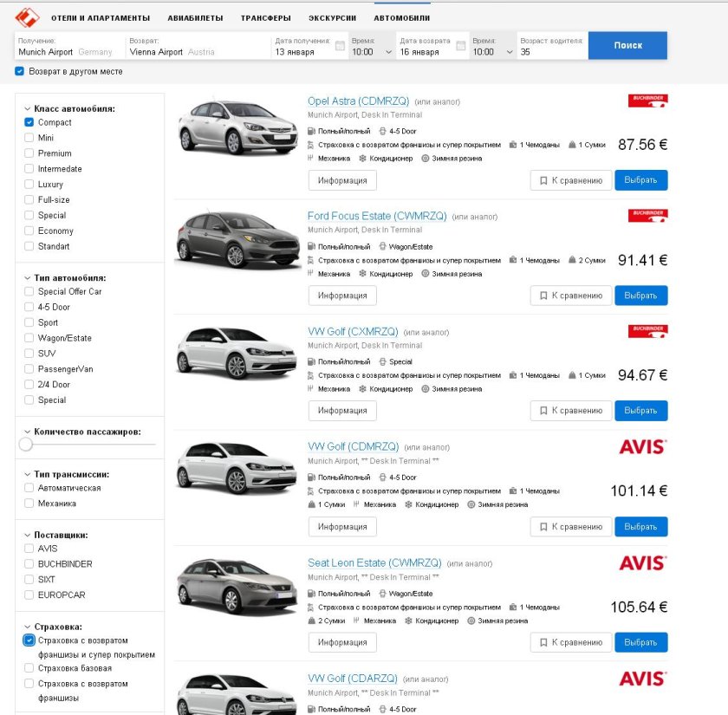Enable the Premium car class filter
Viewport: 728px width, 715px height.
coord(28,153)
